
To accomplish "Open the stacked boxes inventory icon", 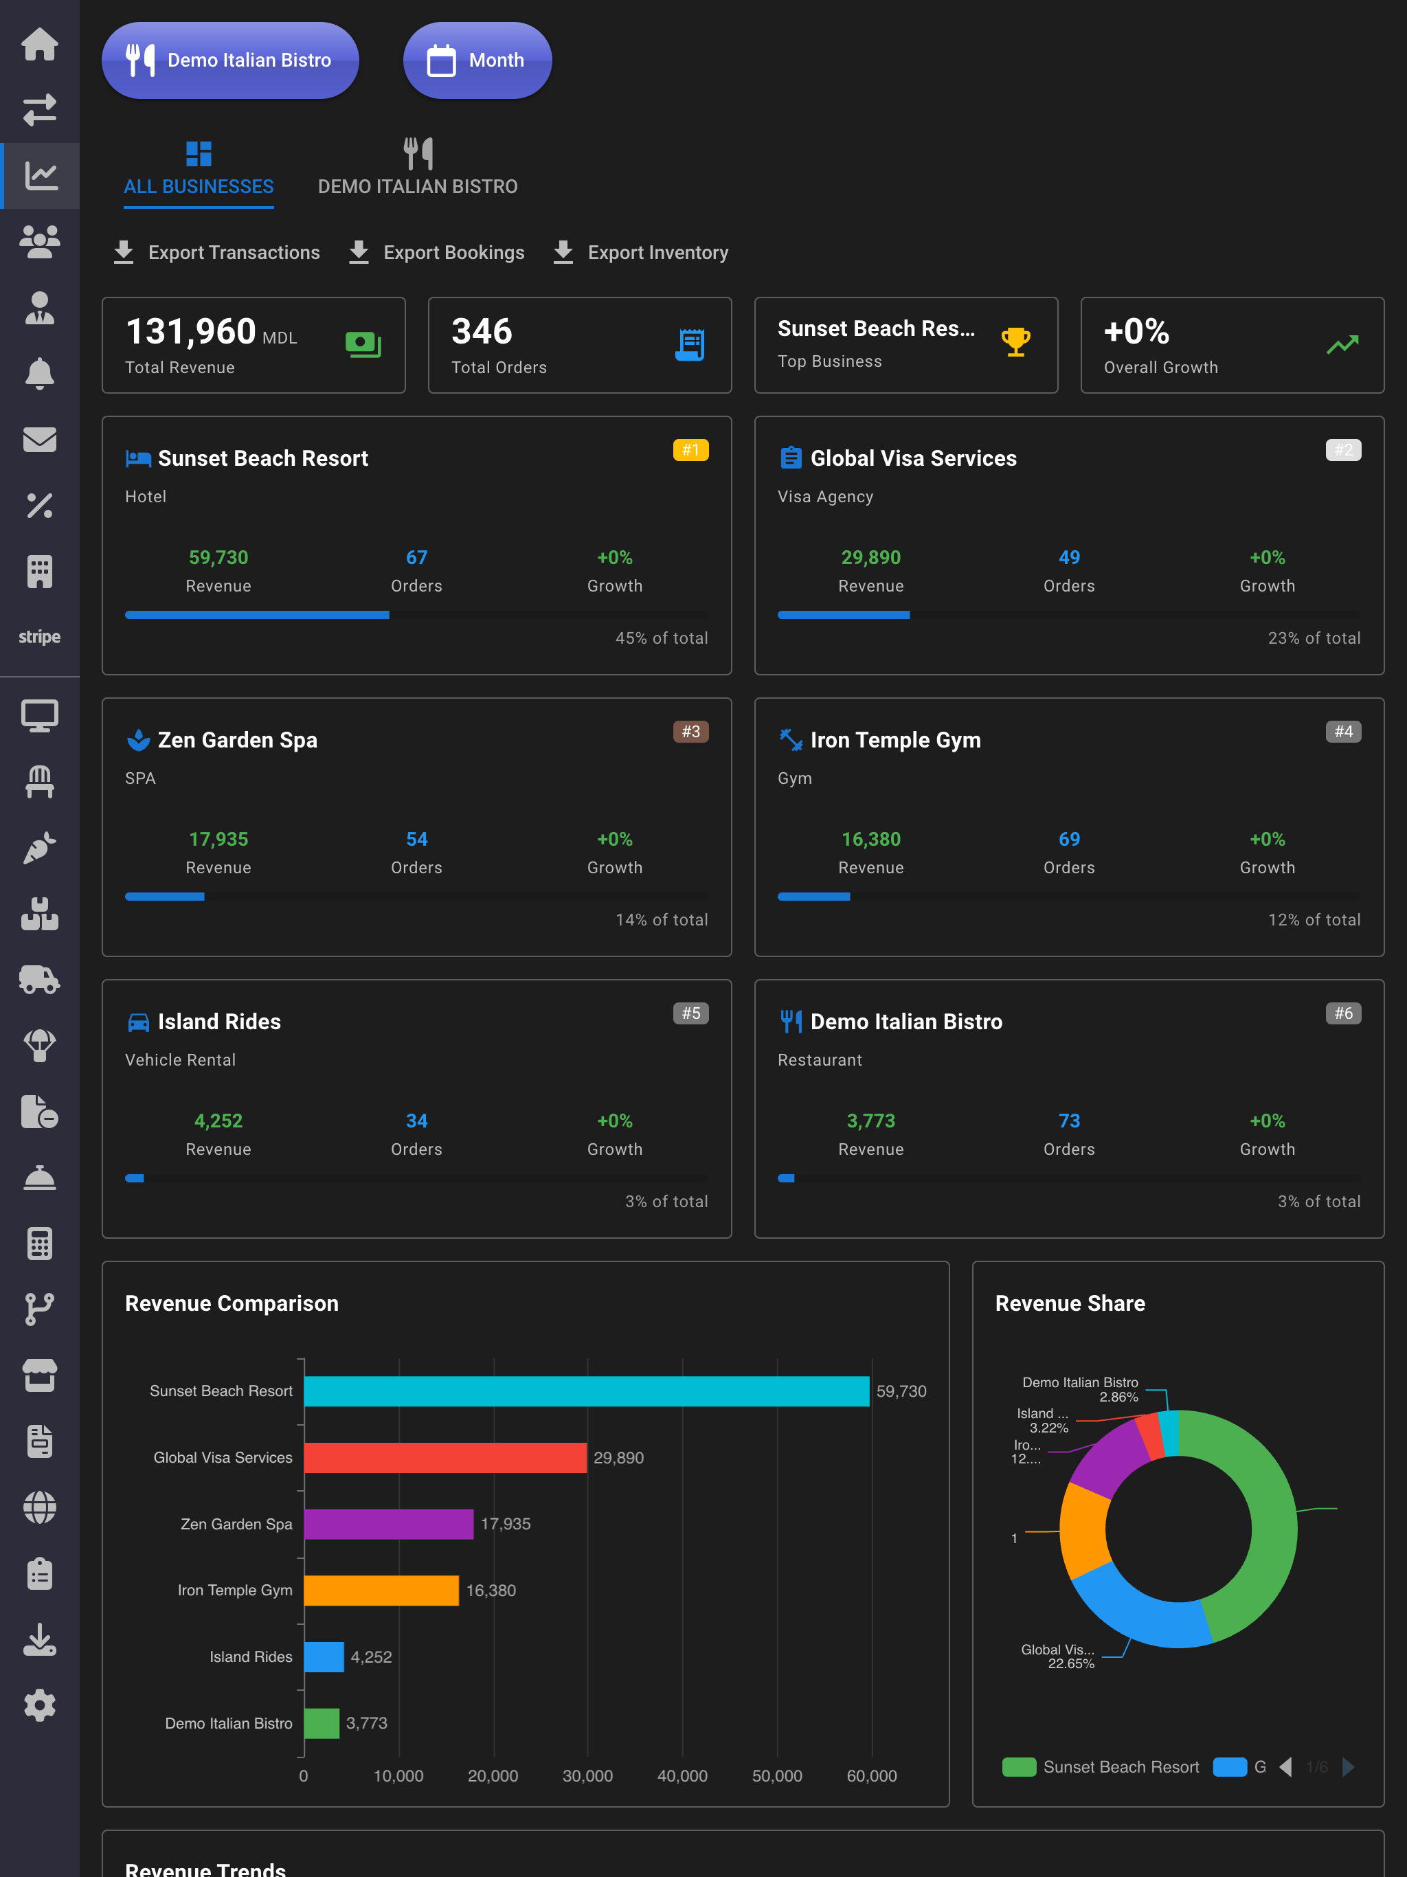I will 40,914.
